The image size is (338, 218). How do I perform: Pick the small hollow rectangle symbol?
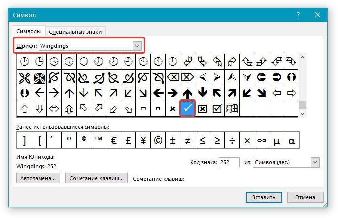click(143, 109)
